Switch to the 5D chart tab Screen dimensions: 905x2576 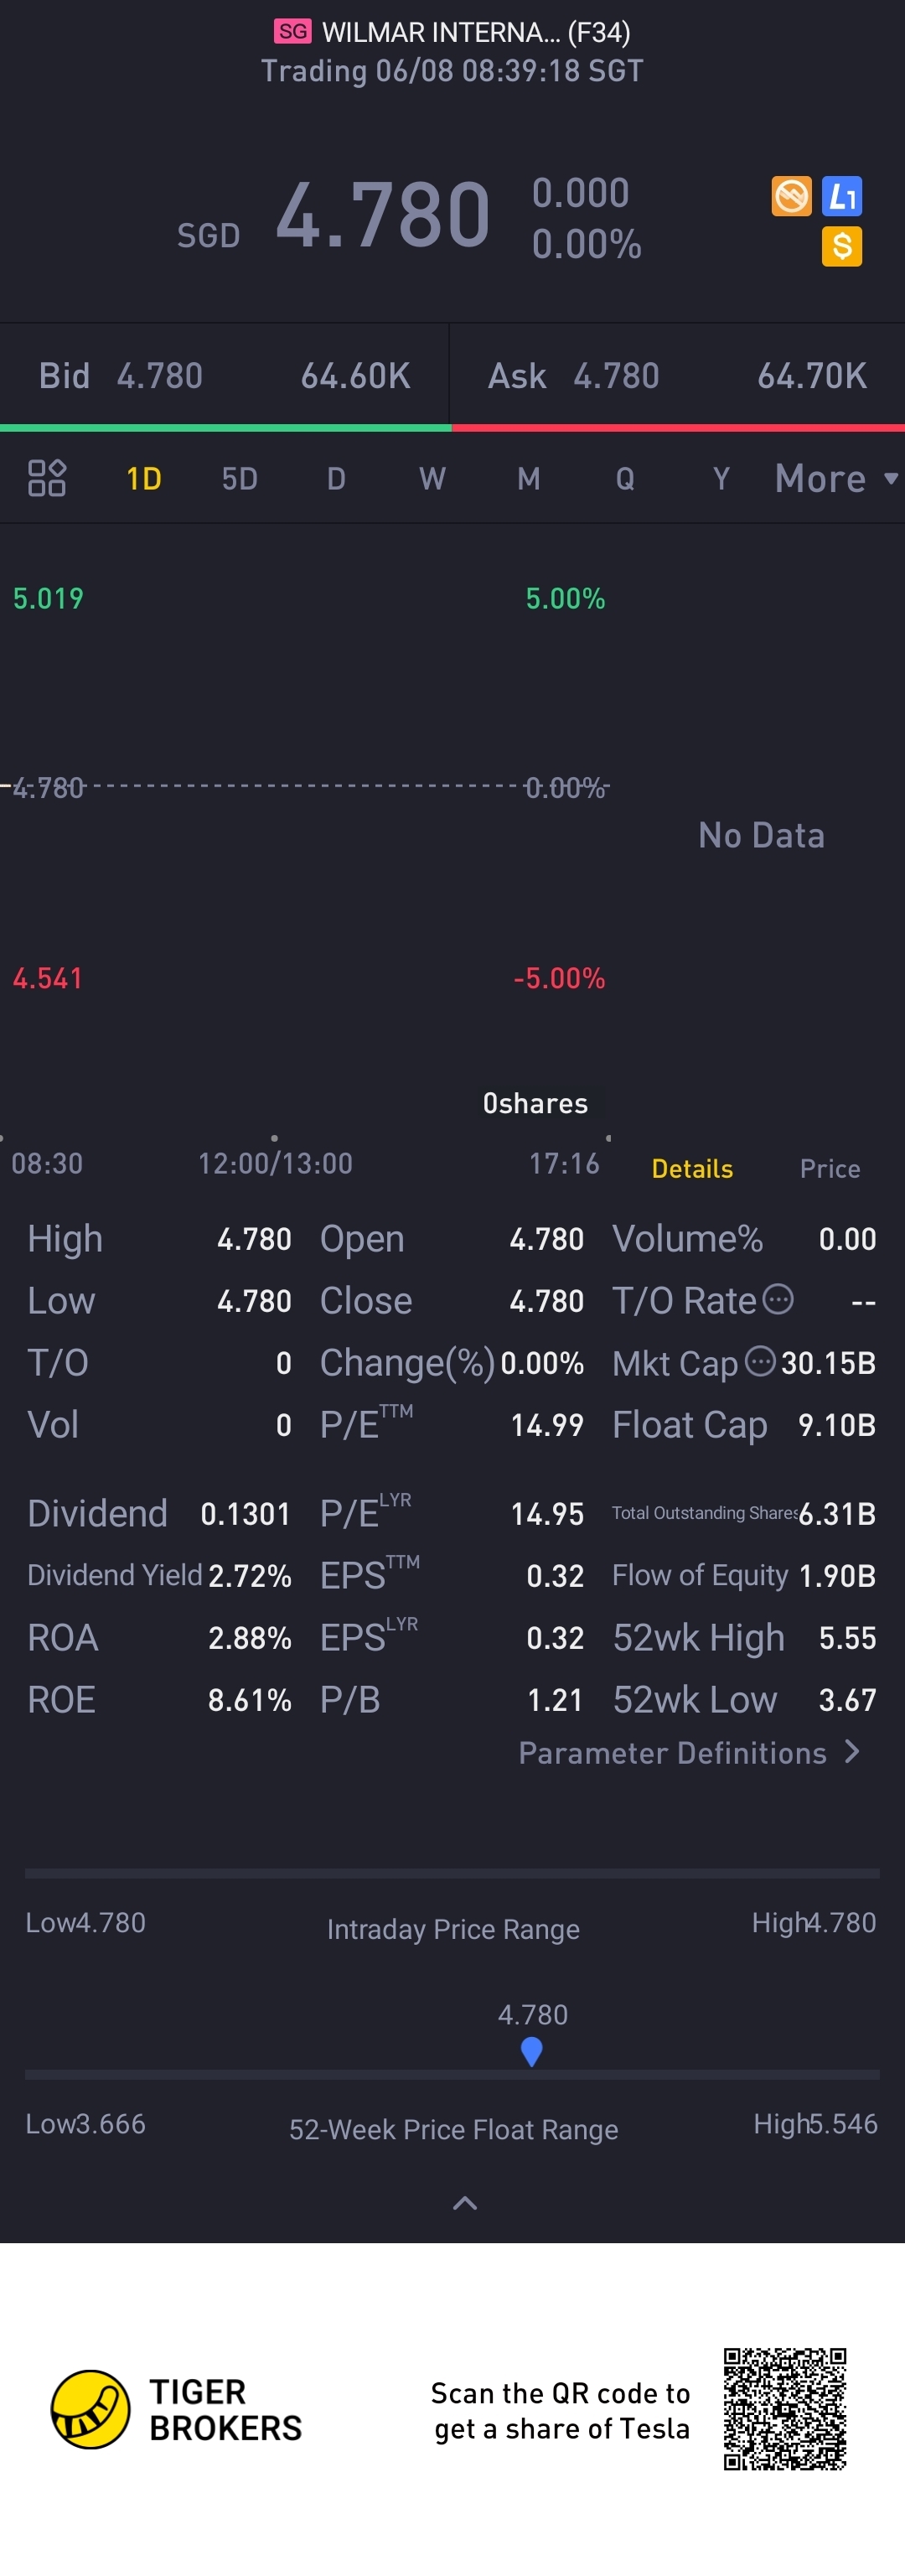tap(240, 479)
